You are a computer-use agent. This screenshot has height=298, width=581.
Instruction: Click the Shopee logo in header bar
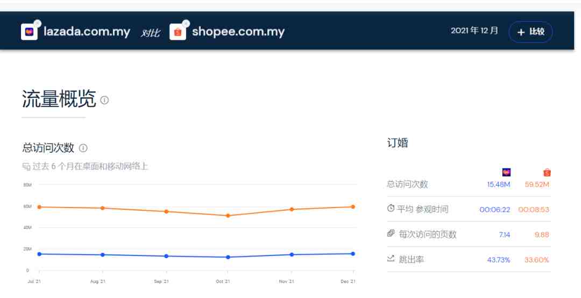pos(177,32)
